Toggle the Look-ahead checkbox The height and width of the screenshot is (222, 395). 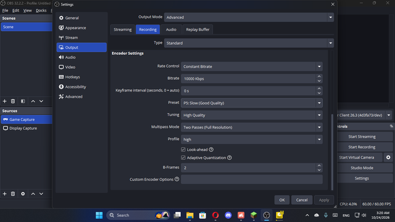coord(183,149)
